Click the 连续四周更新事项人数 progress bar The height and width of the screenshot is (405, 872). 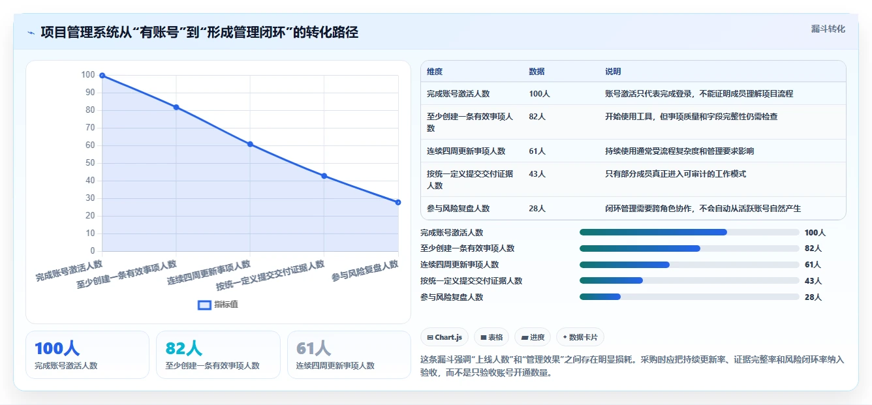(689, 265)
